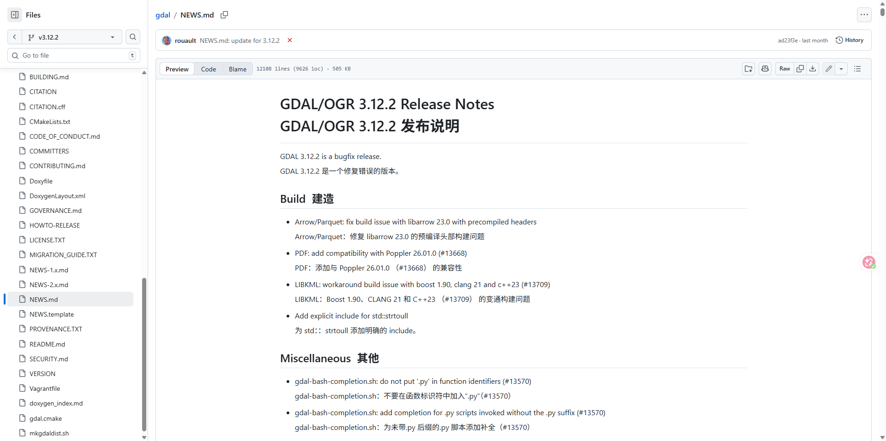This screenshot has width=886, height=441.
Task: Click file tree scroll down arrow
Action: click(144, 437)
